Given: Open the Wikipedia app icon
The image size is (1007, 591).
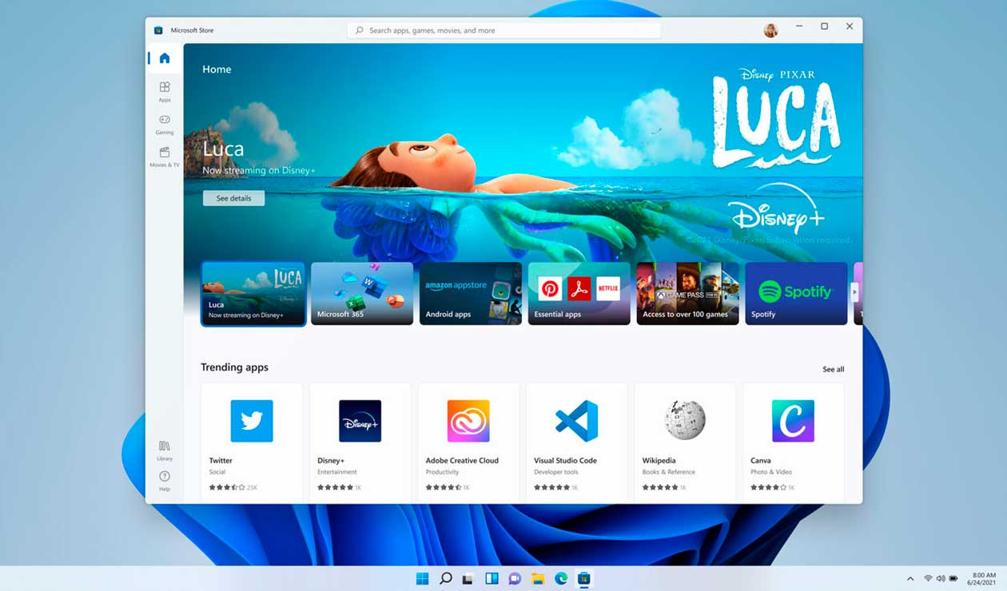Looking at the screenshot, I should 685,421.
